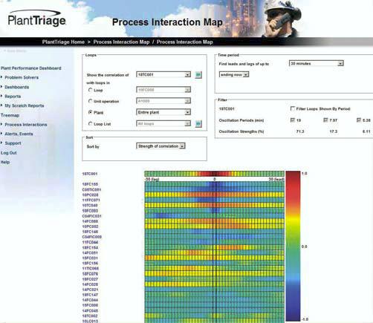The height and width of the screenshot is (323, 373).
Task: Click the green middle of color scale near 0.0
Action: (293, 247)
